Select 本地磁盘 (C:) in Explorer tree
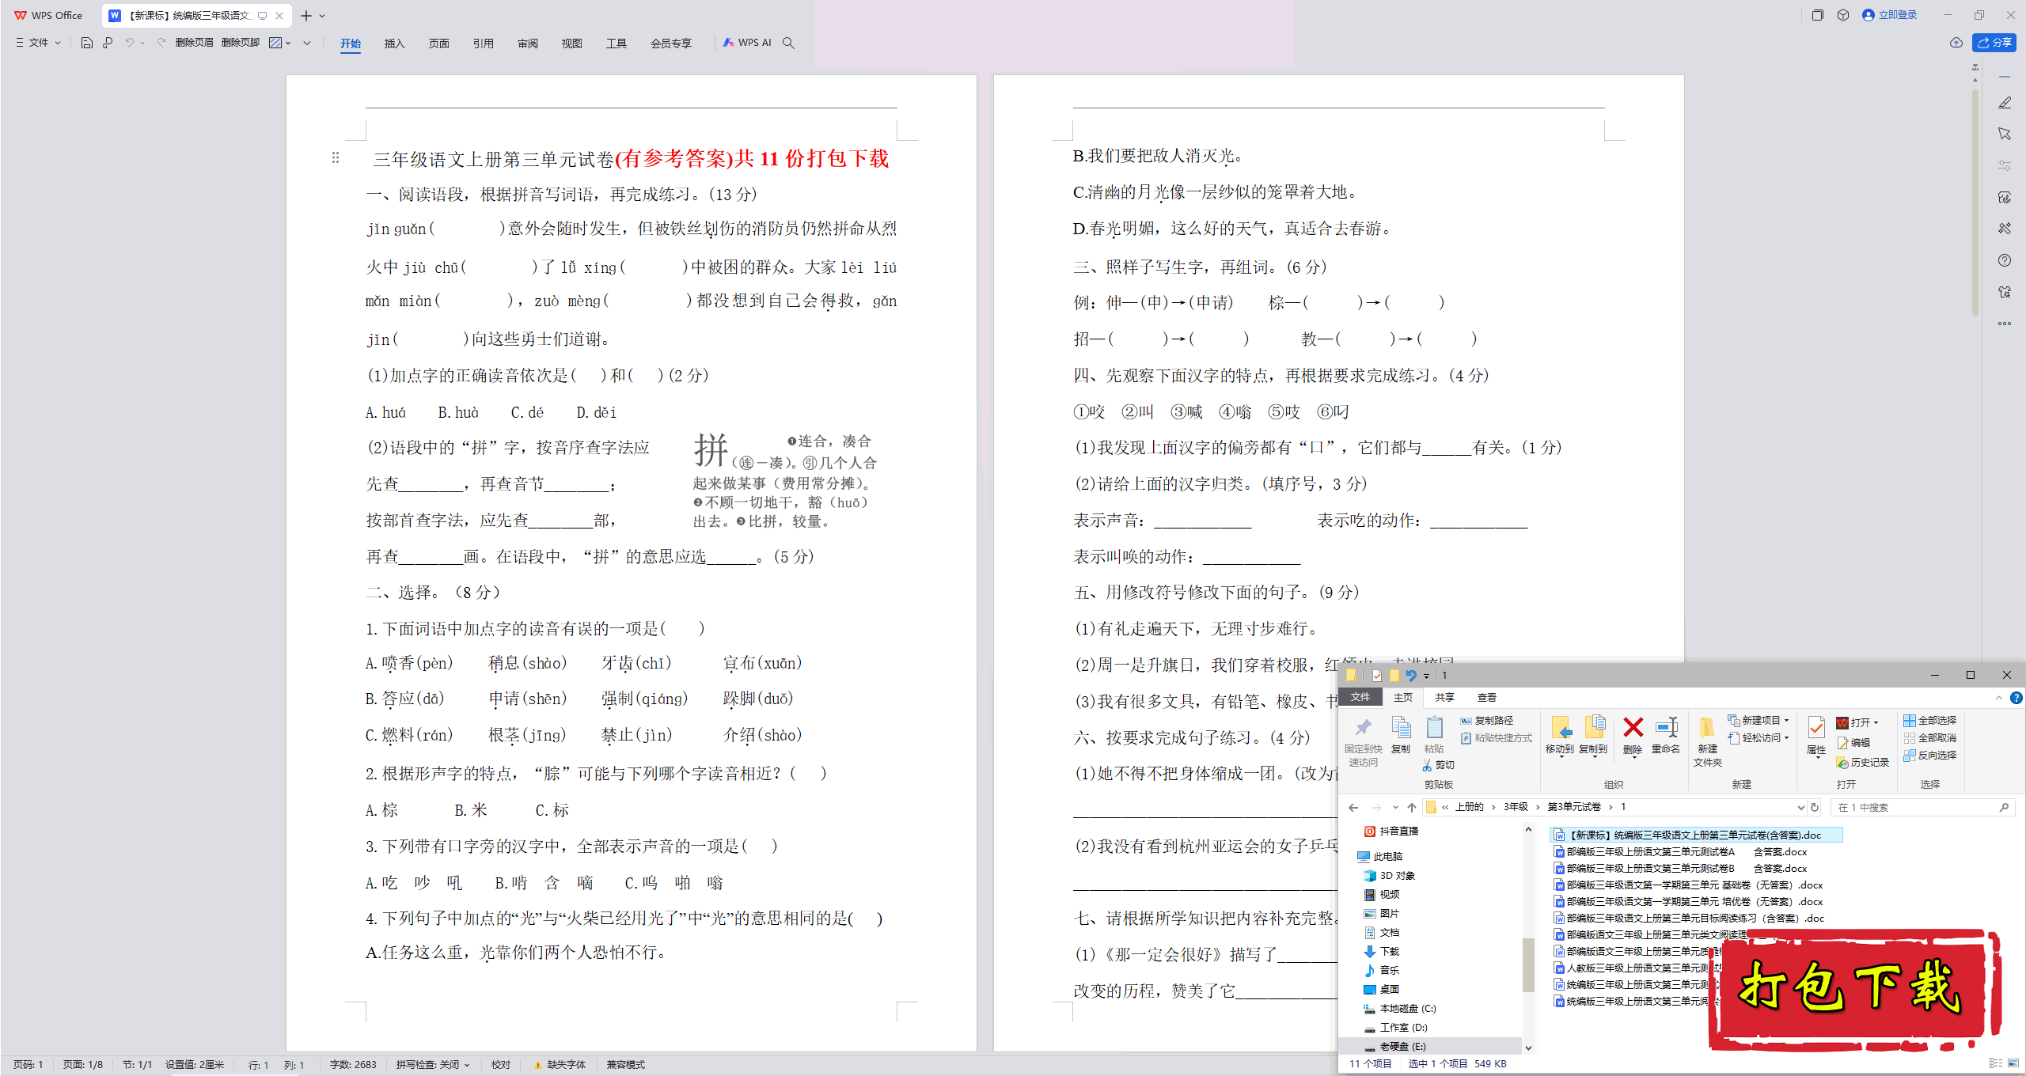2026x1076 pixels. pyautogui.click(x=1399, y=1008)
